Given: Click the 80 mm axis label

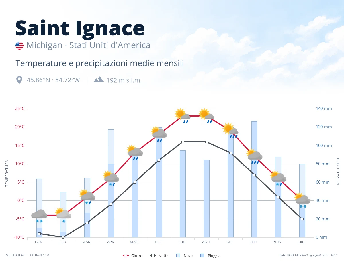Looking at the screenshot, I should click(323, 164).
